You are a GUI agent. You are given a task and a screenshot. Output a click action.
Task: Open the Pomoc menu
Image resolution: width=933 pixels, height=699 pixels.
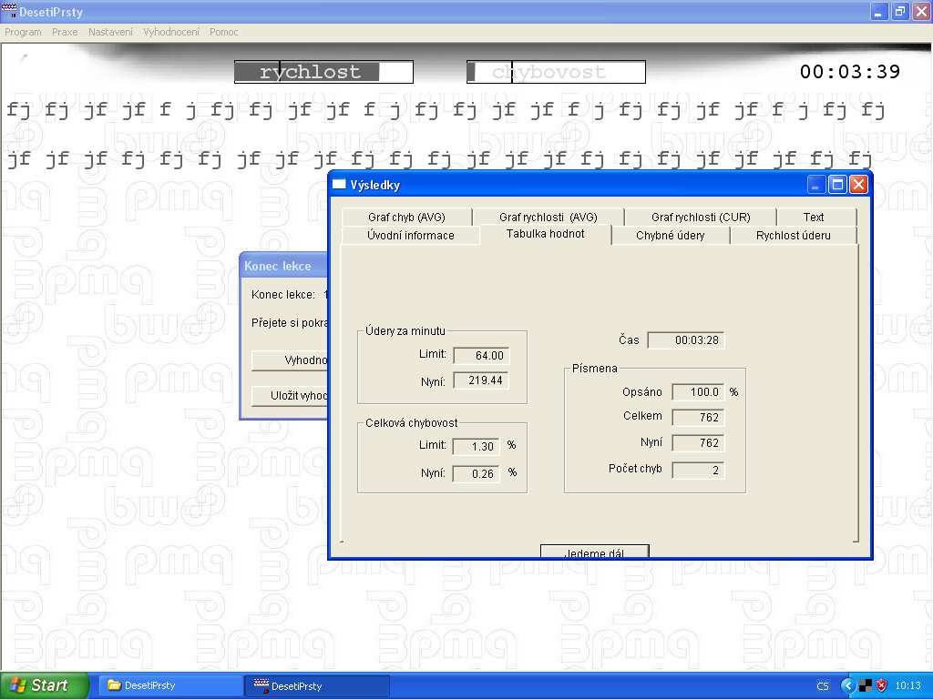click(224, 32)
